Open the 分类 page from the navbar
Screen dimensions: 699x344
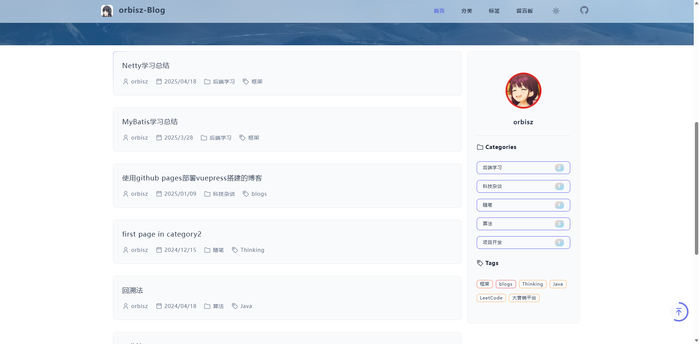tap(467, 11)
